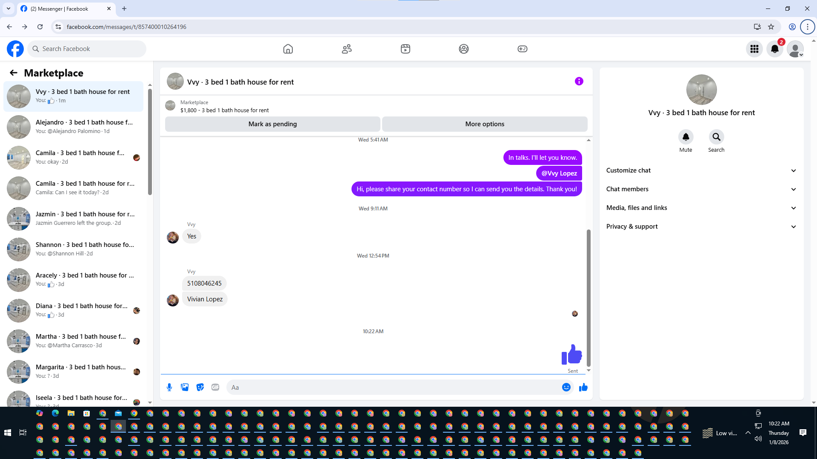Click the 'Vivian Lopez' message bubble

coord(205,299)
